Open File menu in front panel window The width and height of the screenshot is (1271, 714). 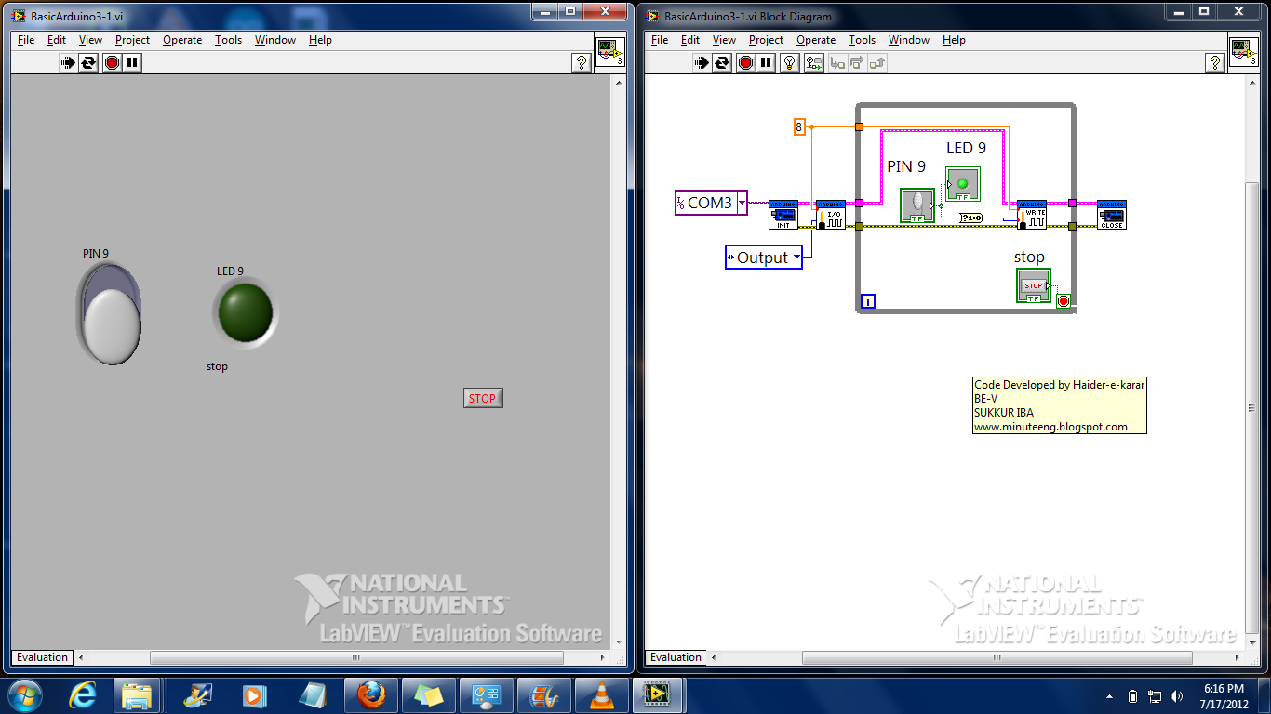(26, 40)
